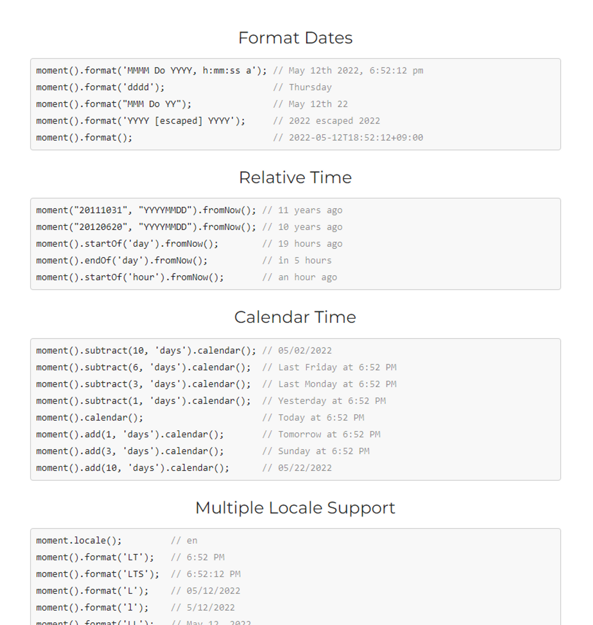The height and width of the screenshot is (625, 593).
Task: Click 'Last Monday at 6:52 PM'
Action: [x=337, y=384]
